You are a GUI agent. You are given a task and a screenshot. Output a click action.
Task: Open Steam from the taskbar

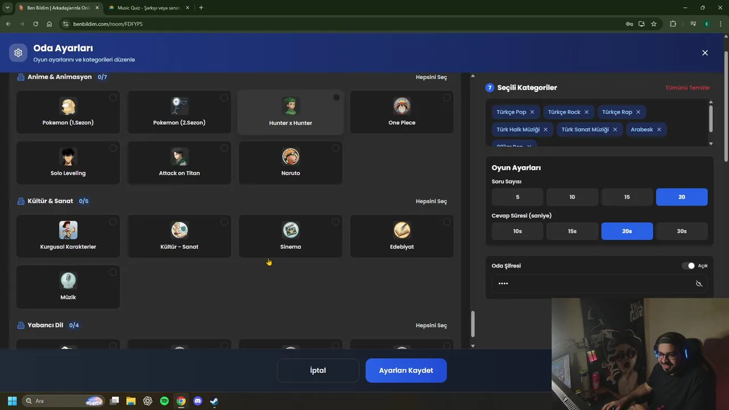[214, 401]
